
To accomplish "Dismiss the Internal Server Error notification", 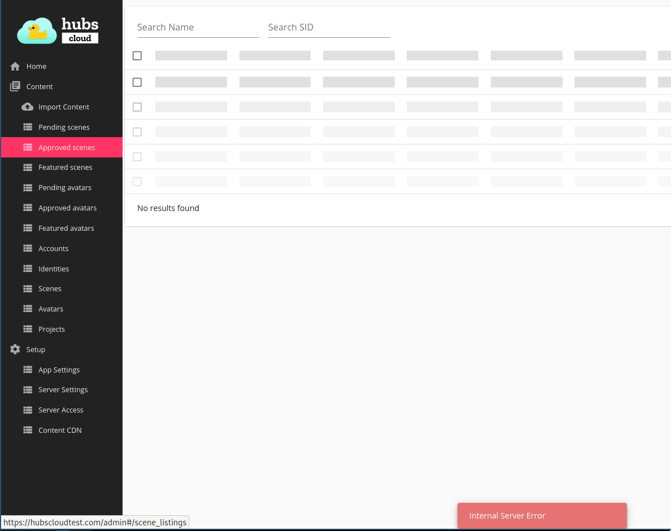I will [x=542, y=516].
